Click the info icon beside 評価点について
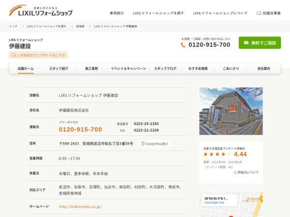The image size is (290, 217). click(235, 172)
